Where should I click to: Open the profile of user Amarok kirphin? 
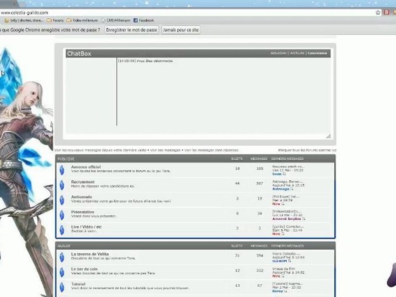click(x=287, y=219)
